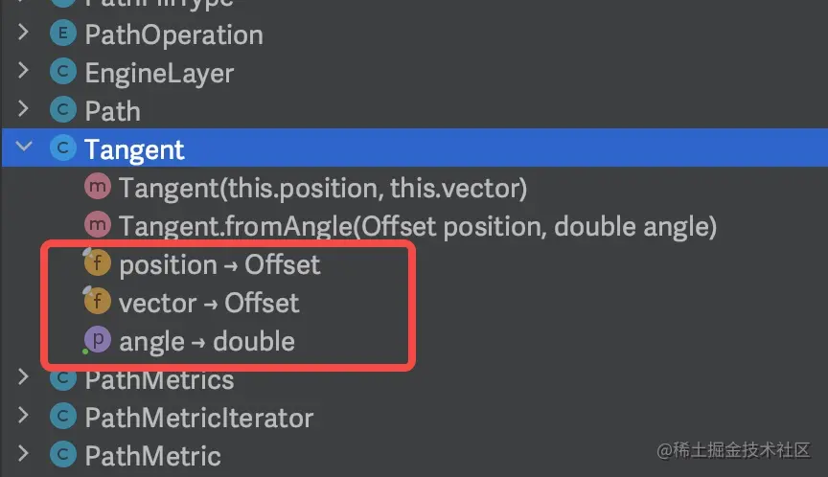Expand the PathMetric tree node
Viewport: 828px width, 477px height.
tap(24, 456)
